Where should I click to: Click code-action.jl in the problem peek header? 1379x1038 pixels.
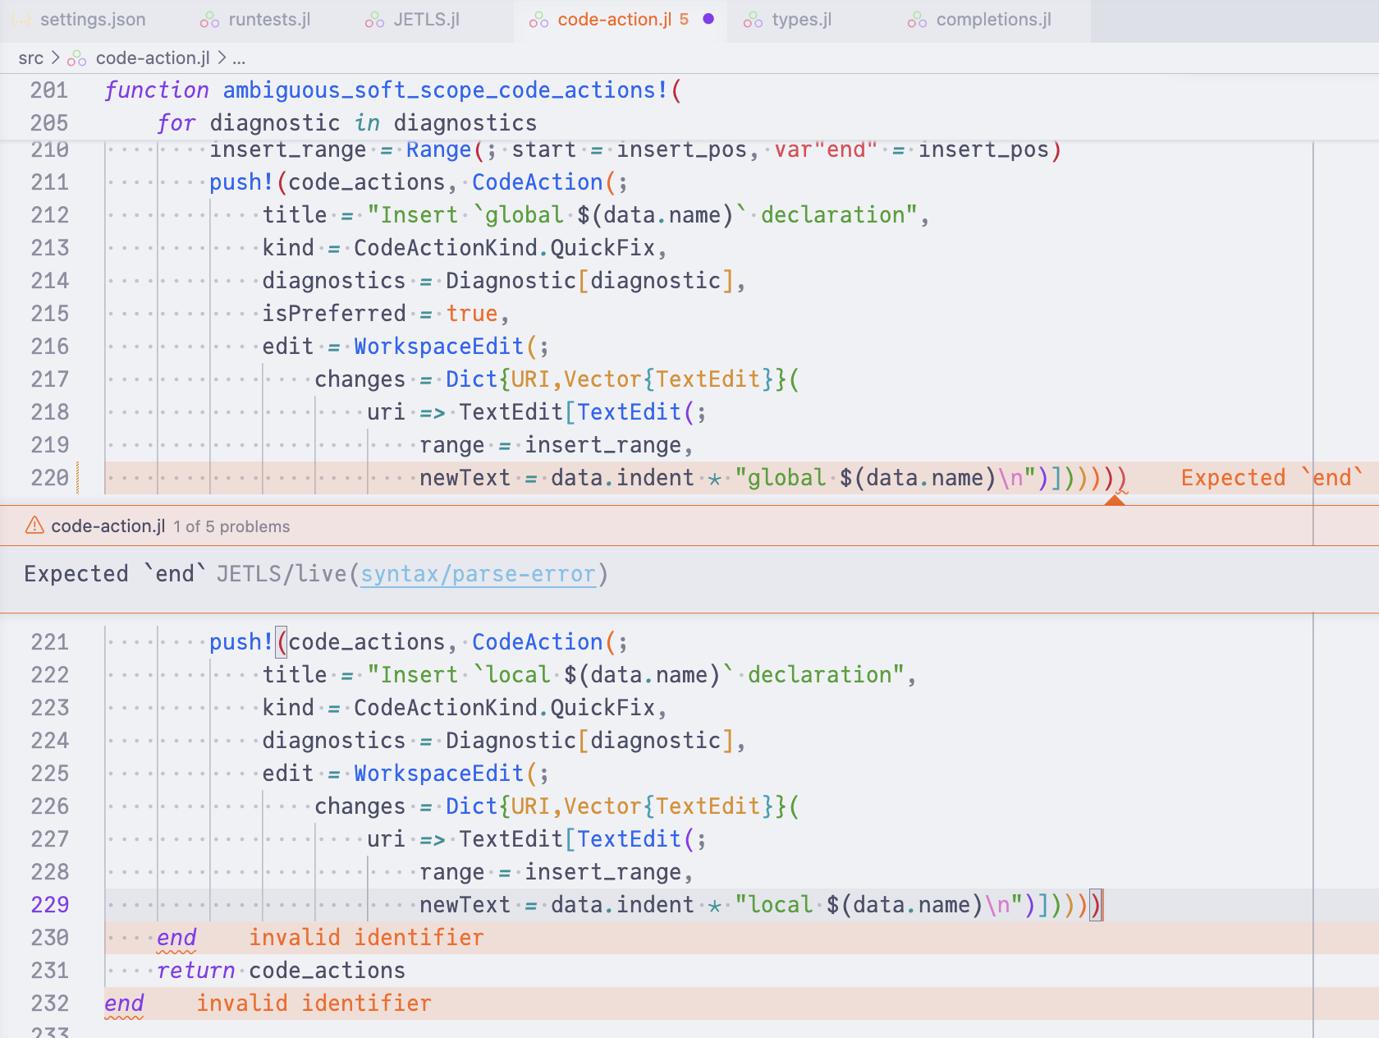coord(108,526)
